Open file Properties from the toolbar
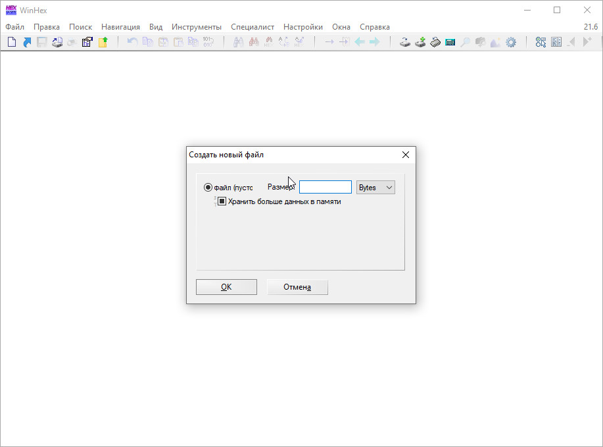The width and height of the screenshot is (603, 447). [x=87, y=42]
